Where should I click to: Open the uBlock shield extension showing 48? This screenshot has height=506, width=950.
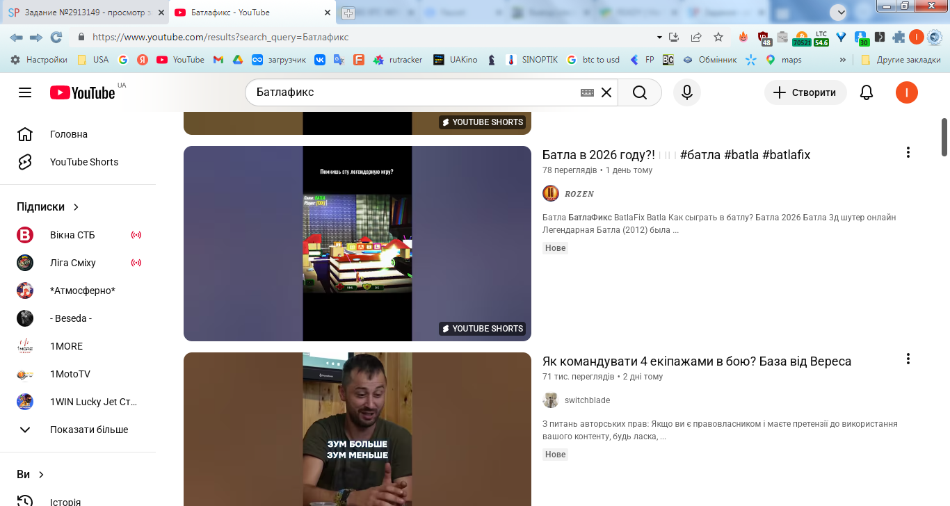coord(764,38)
